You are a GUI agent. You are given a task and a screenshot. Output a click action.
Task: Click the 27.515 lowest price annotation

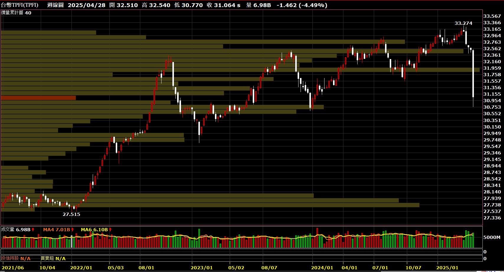[71, 214]
